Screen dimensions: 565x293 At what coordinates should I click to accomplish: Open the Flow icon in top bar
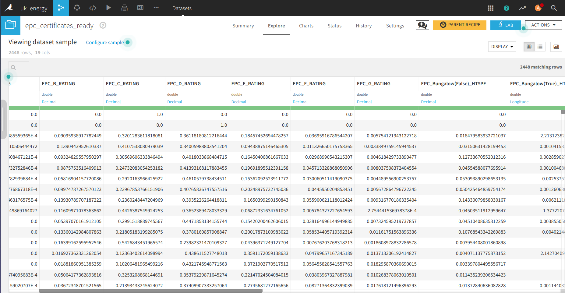61,8
